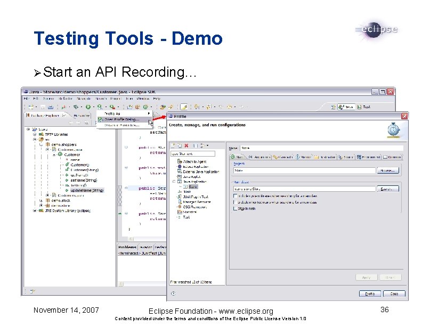The width and height of the screenshot is (422, 326).
Task: Select setName(String) method in Package Explorer
Action: pos(84,180)
